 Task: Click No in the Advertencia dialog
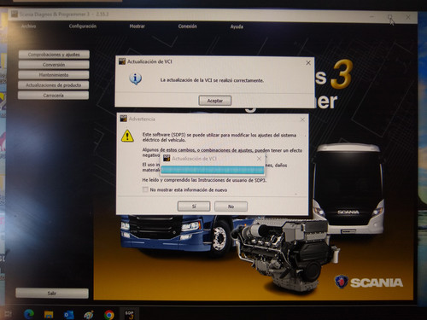pyautogui.click(x=231, y=207)
